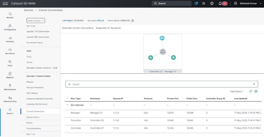
Task: Open the Explore compass icon
Action: pyautogui.click(x=10, y=110)
